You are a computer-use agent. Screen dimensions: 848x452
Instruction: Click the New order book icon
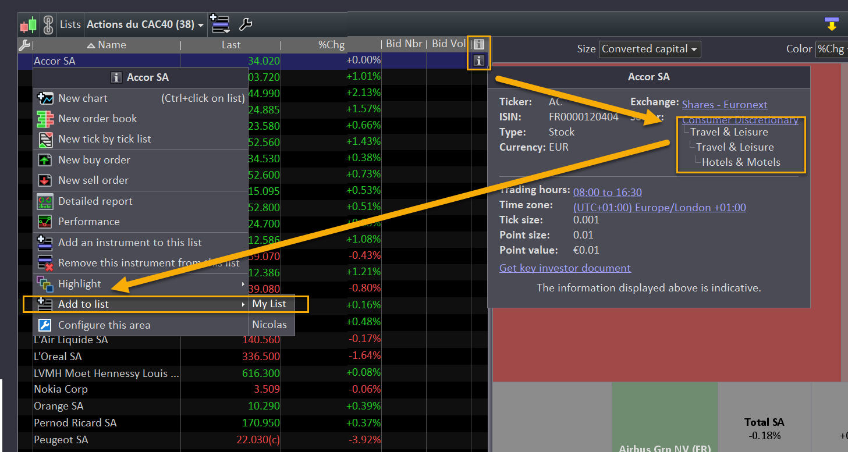point(45,119)
